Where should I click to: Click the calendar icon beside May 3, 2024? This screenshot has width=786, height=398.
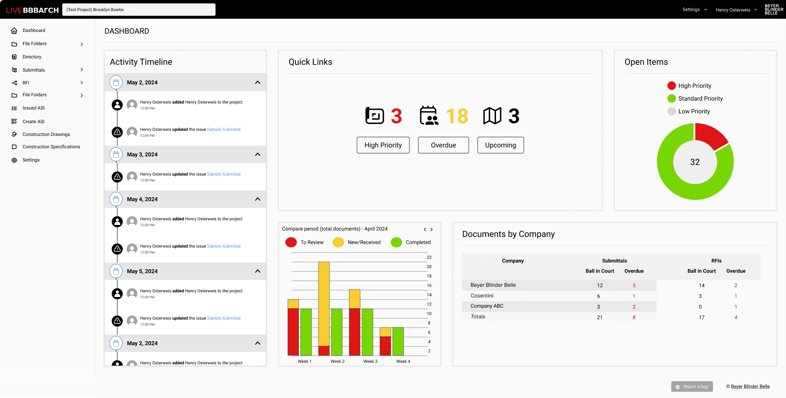pyautogui.click(x=116, y=155)
